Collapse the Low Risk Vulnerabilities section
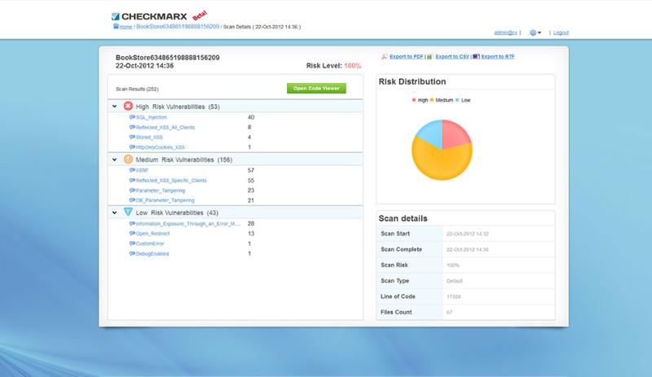 coord(114,213)
